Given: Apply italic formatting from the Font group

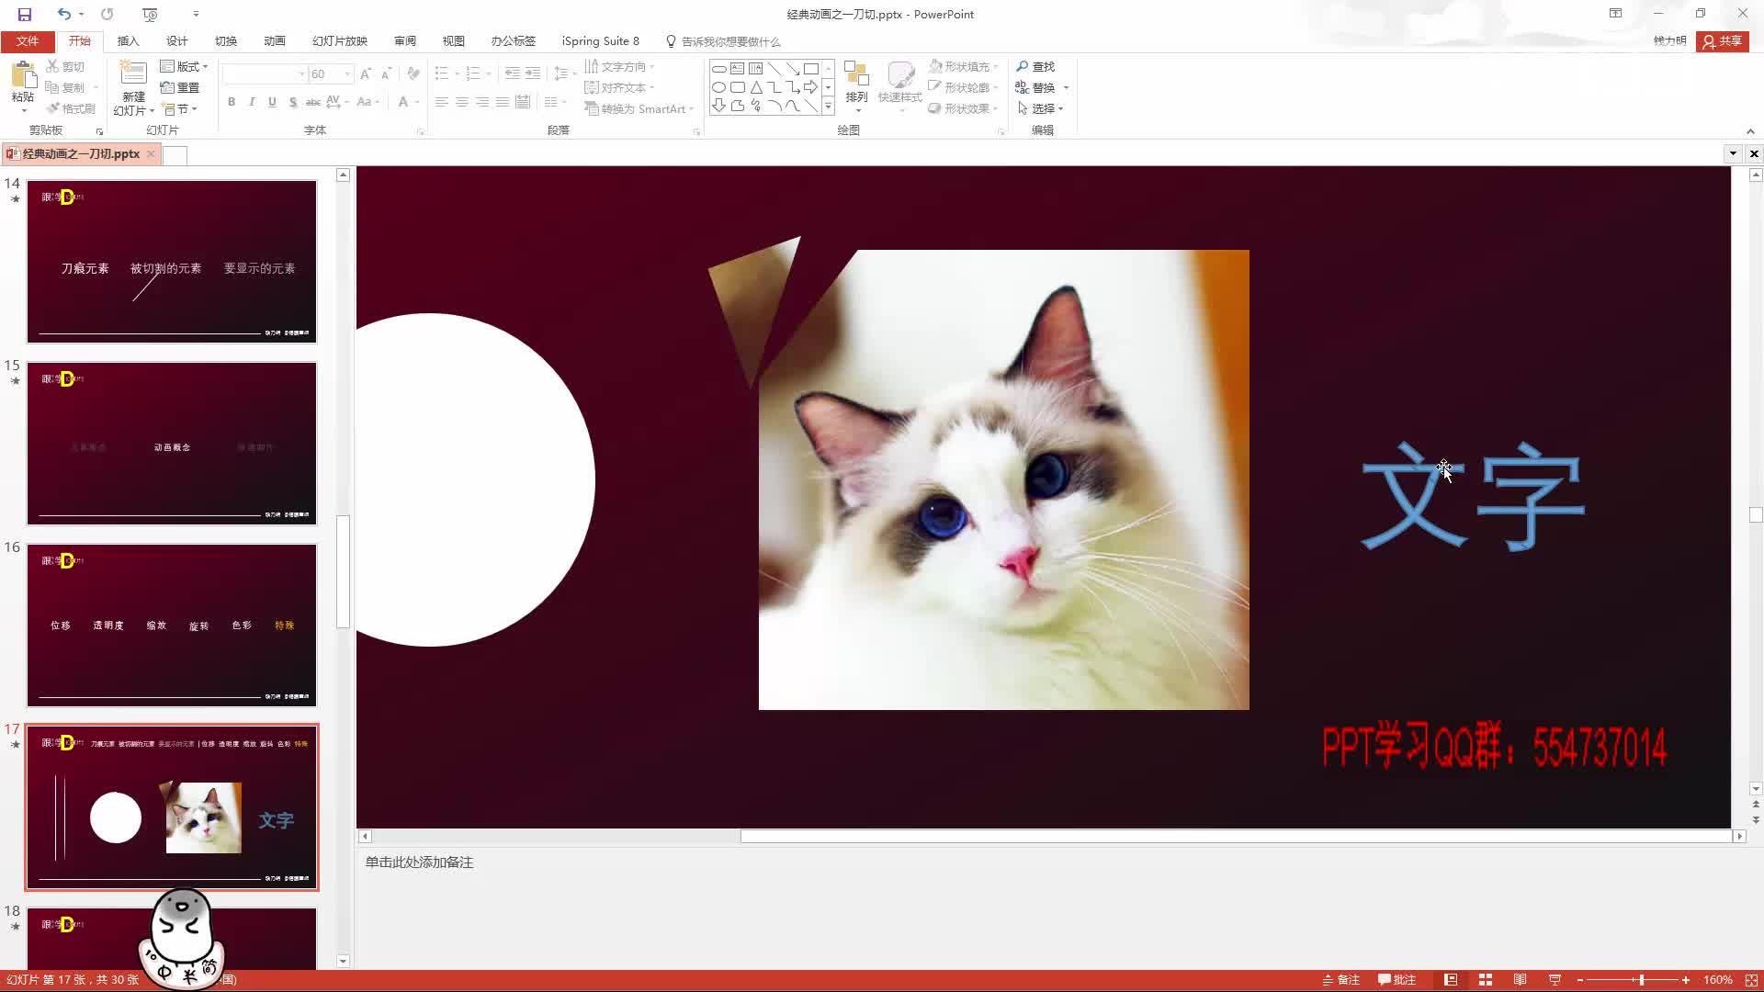Looking at the screenshot, I should pos(252,102).
